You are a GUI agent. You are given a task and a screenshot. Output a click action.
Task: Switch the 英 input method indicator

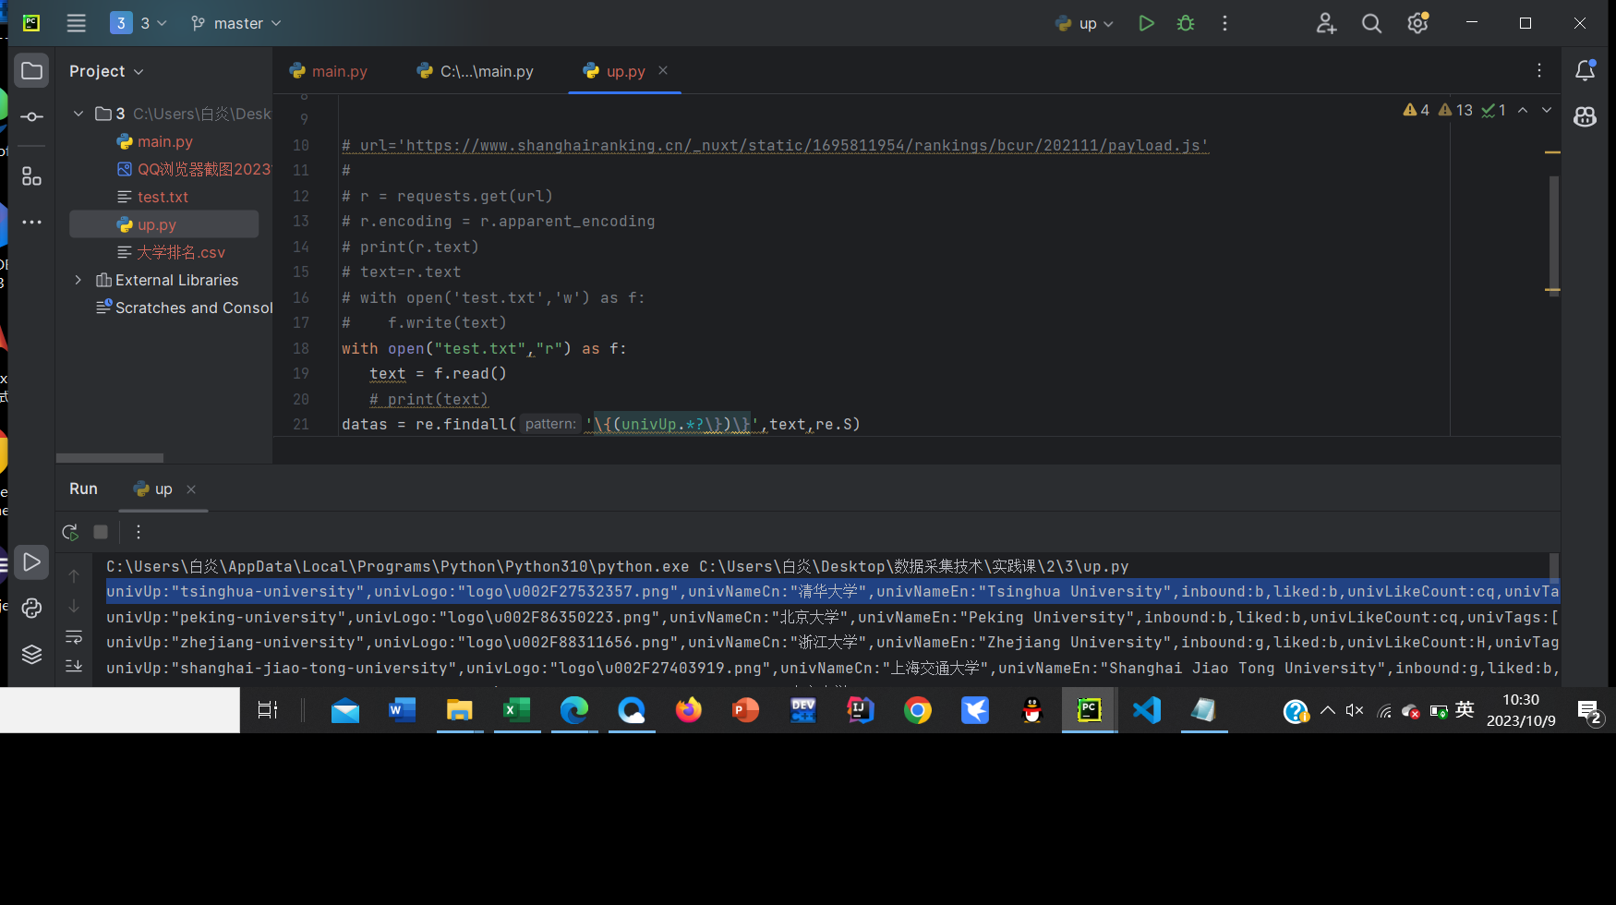[x=1465, y=709]
